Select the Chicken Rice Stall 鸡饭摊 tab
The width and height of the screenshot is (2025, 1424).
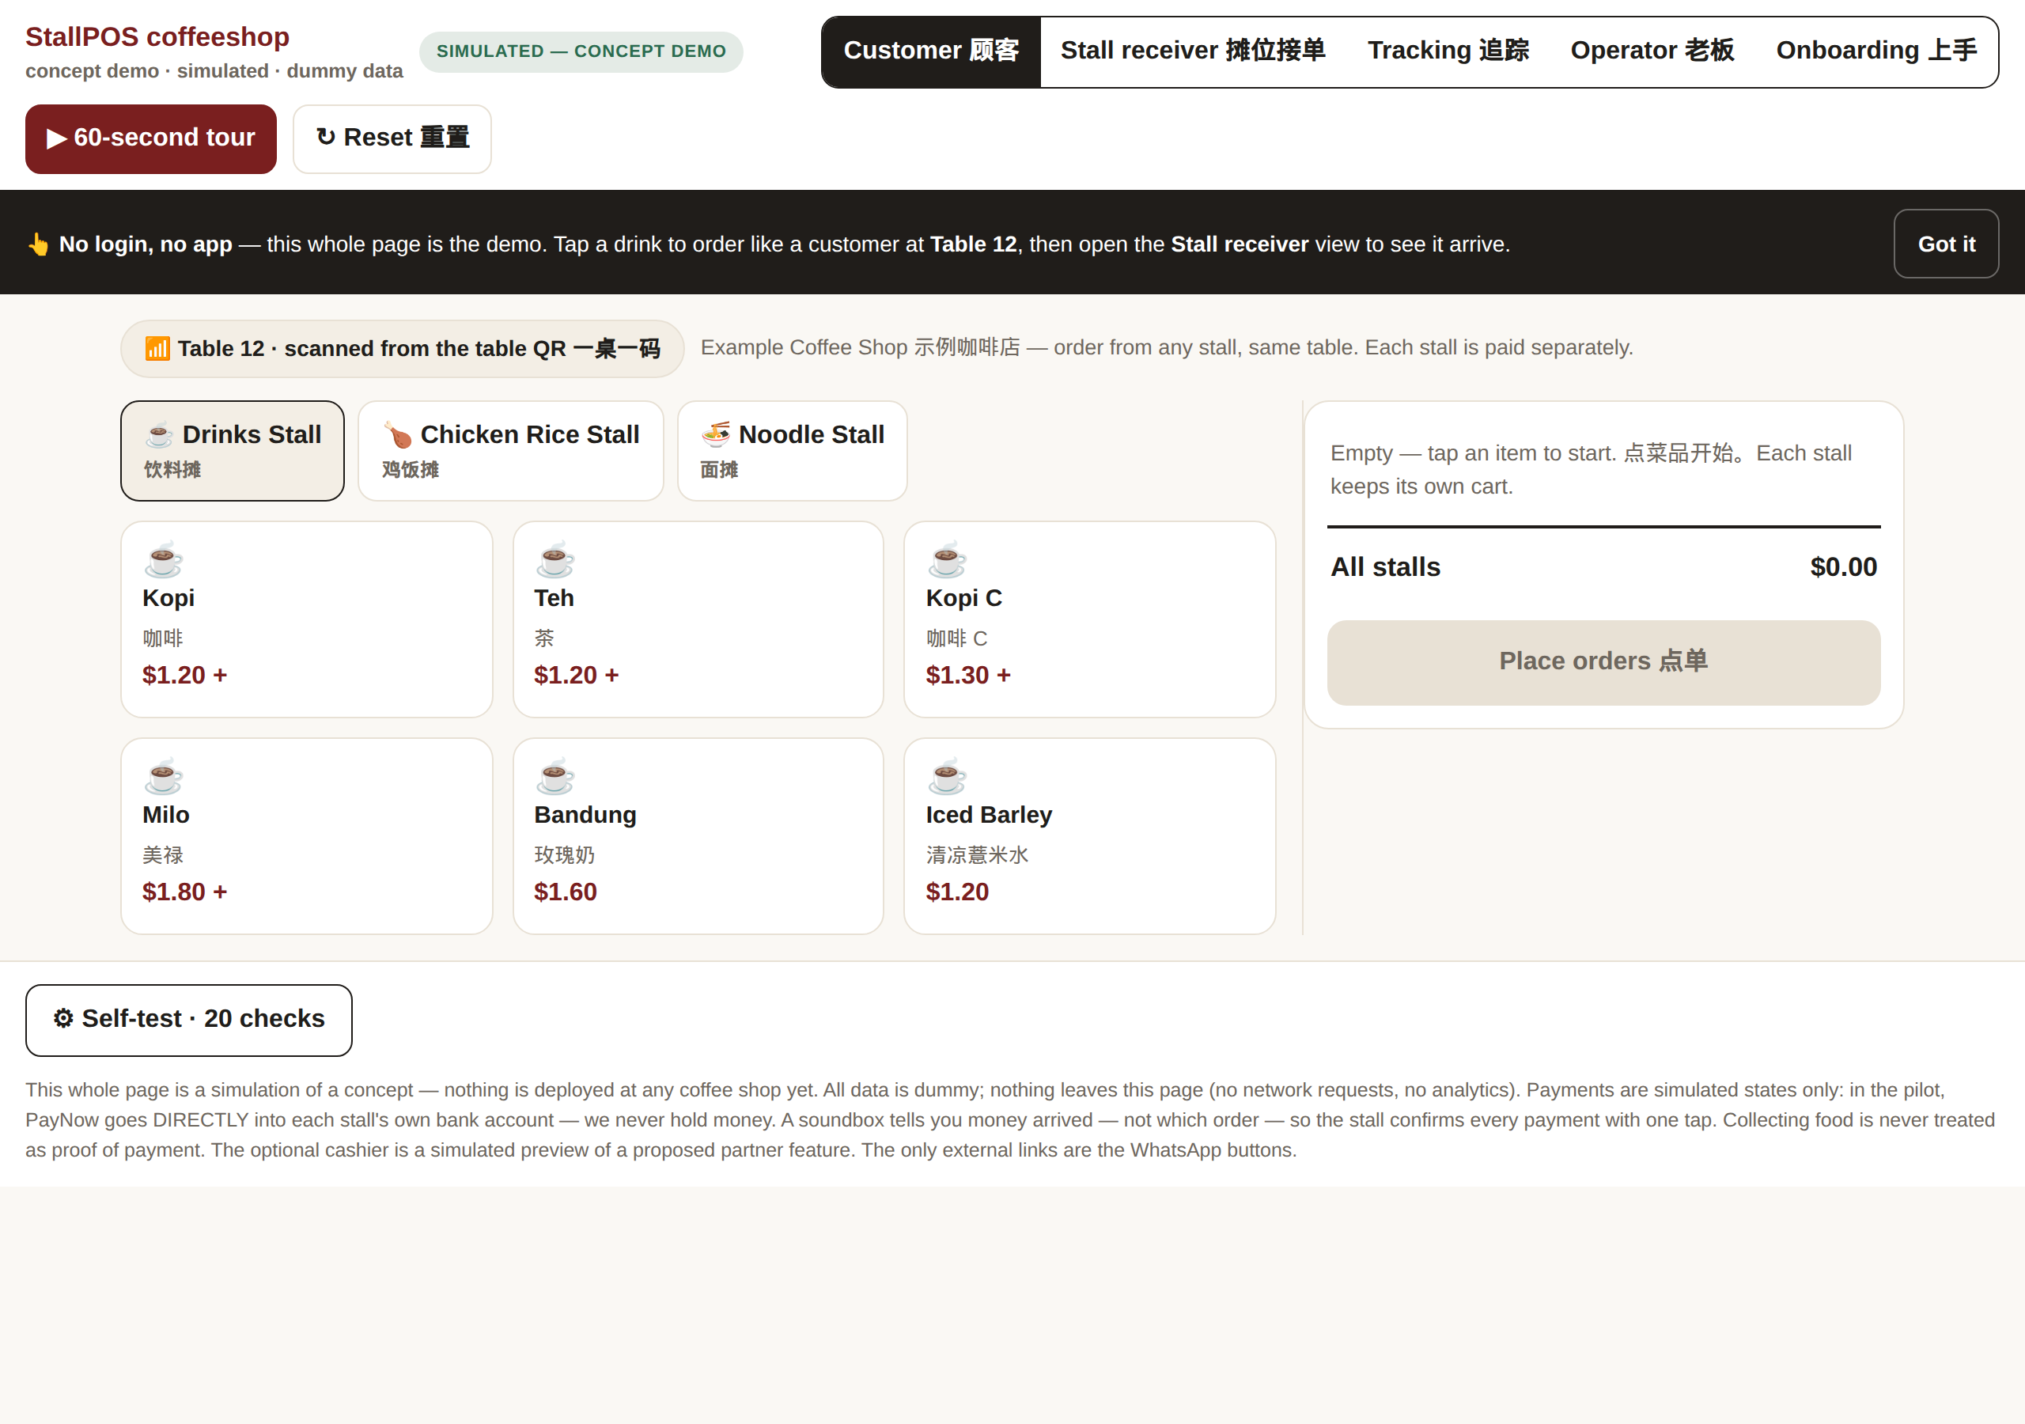pos(511,451)
